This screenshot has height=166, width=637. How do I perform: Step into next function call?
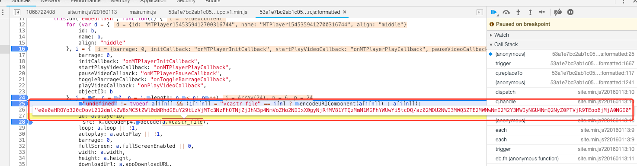tap(518, 13)
